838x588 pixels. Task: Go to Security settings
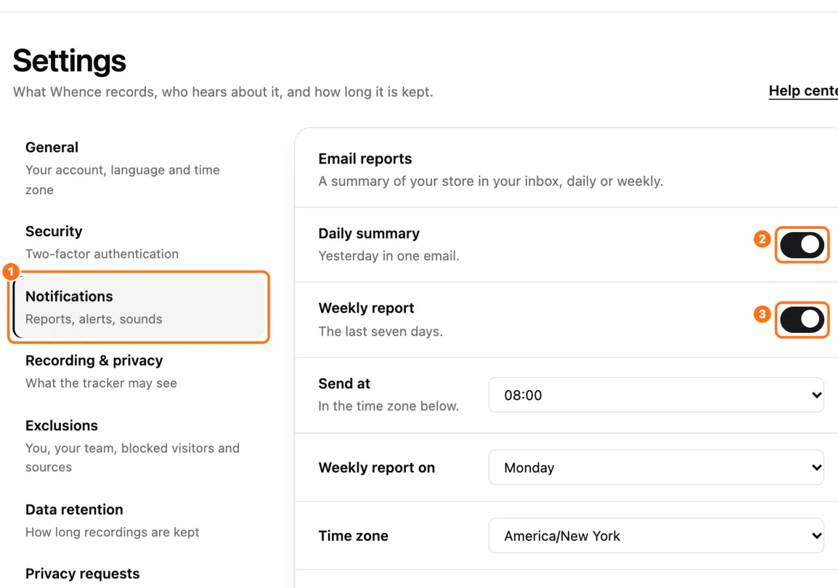coord(139,243)
